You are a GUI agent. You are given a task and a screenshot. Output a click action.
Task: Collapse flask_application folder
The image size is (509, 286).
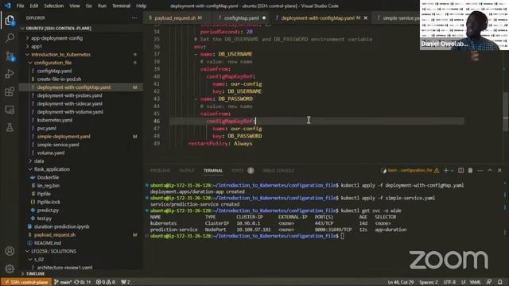(52, 169)
